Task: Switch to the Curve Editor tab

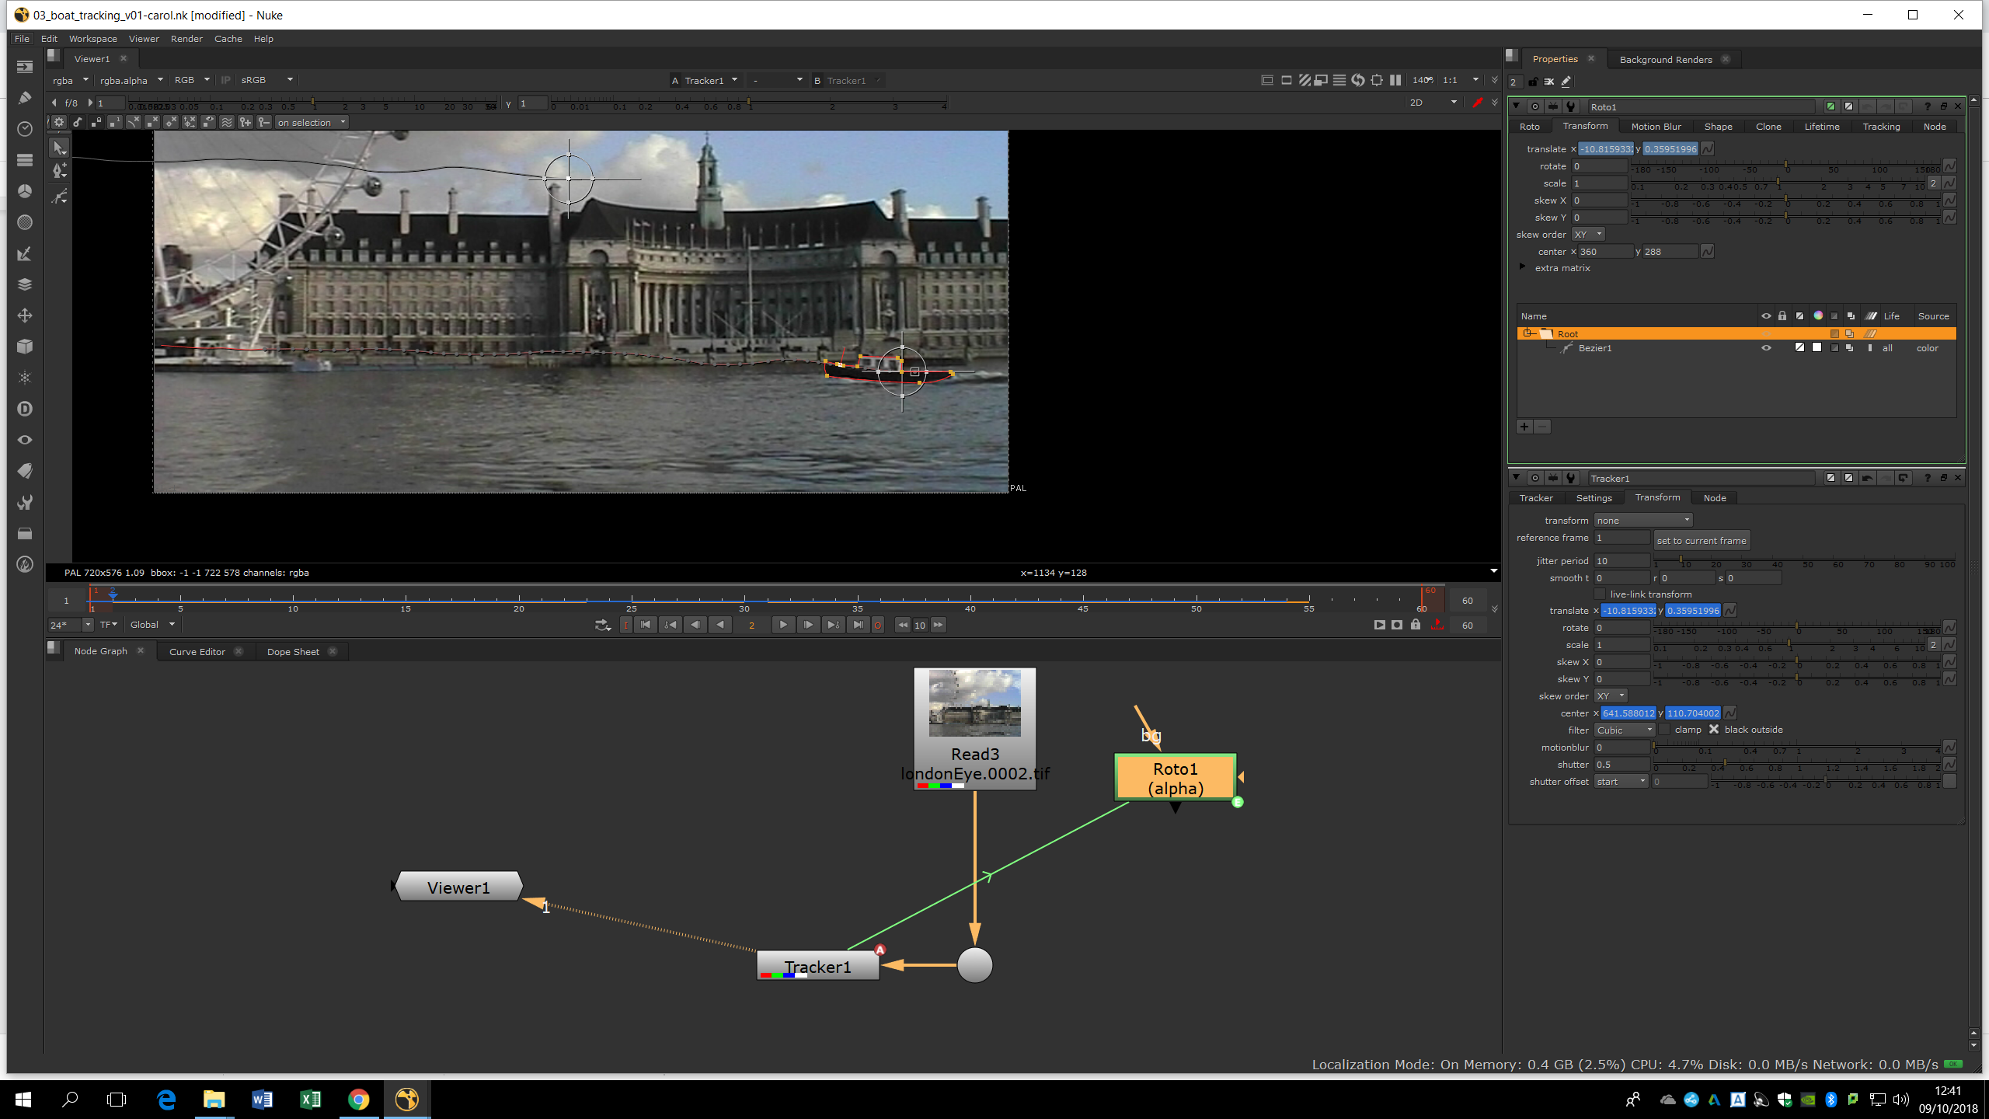Action: (x=197, y=652)
